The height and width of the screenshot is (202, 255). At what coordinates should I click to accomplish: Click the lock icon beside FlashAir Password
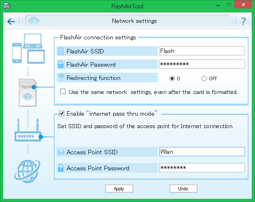point(61,64)
